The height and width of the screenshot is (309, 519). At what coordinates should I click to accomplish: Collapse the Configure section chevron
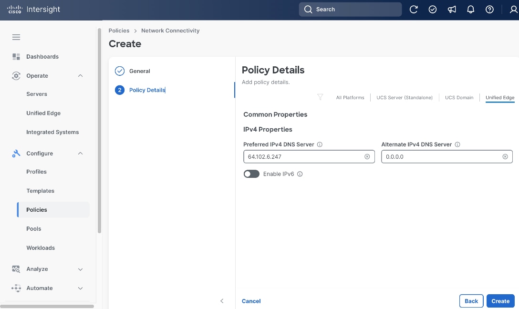click(80, 154)
